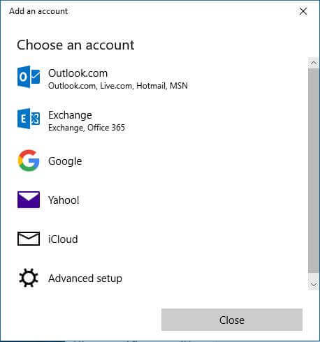Click the scrollbar down arrow
The height and width of the screenshot is (342, 320).
[314, 285]
